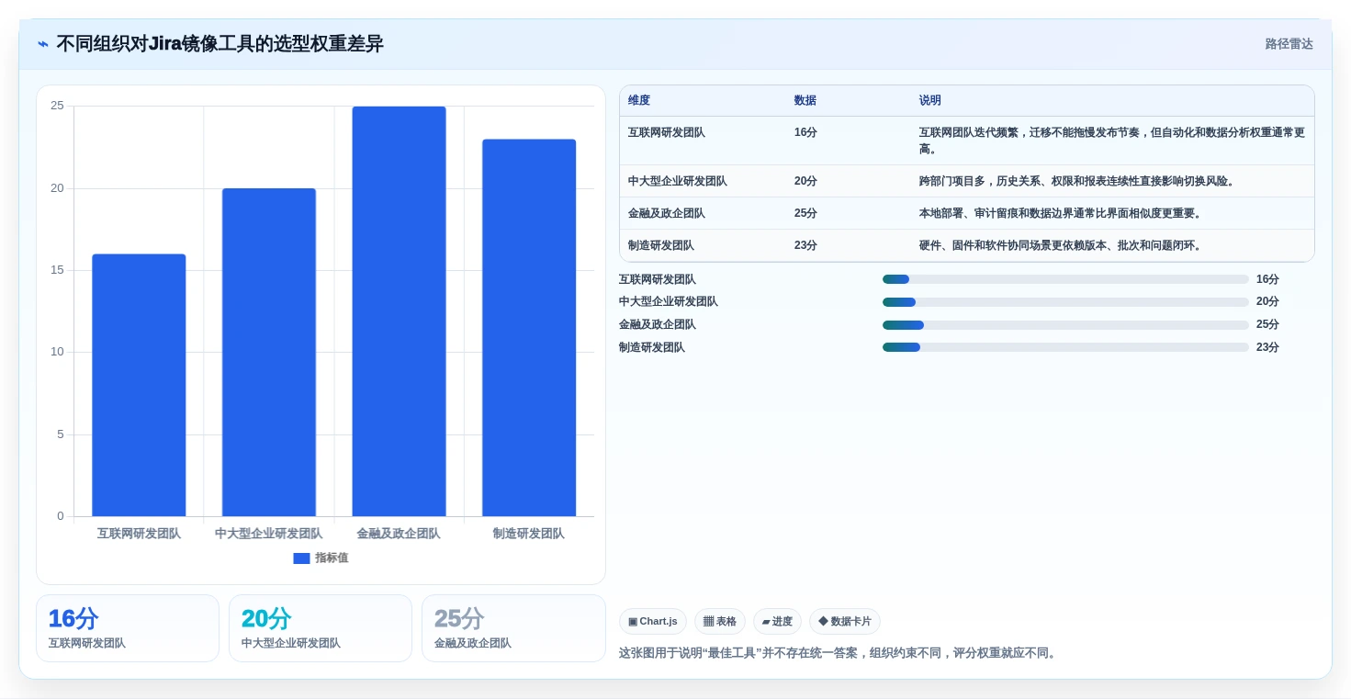Click the description starting with 跨部门项目多

(x=1077, y=181)
